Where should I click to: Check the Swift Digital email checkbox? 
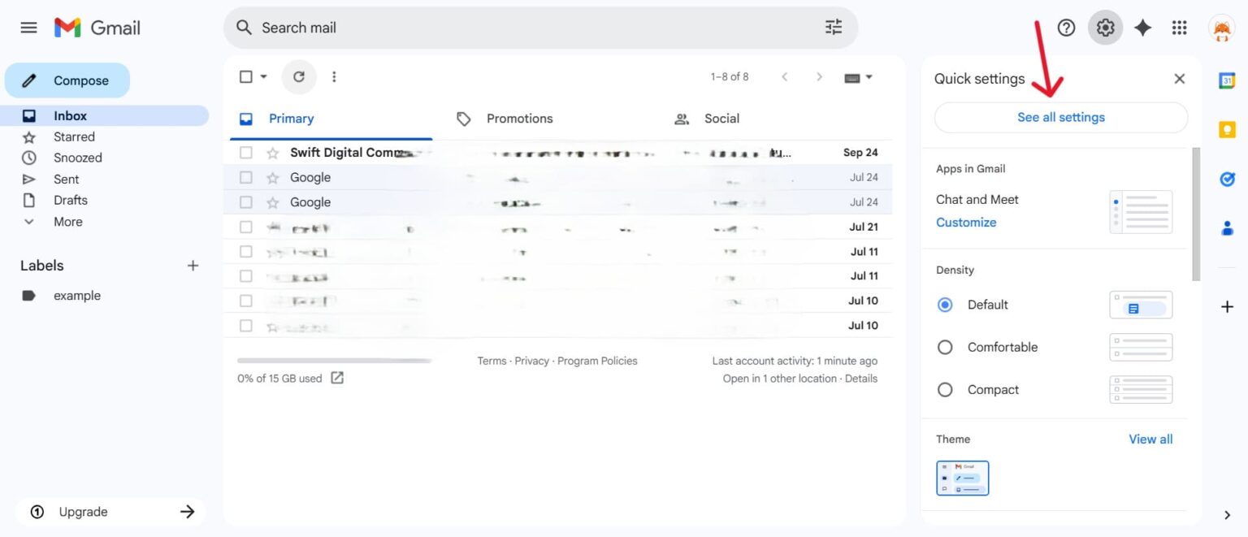[x=246, y=152]
